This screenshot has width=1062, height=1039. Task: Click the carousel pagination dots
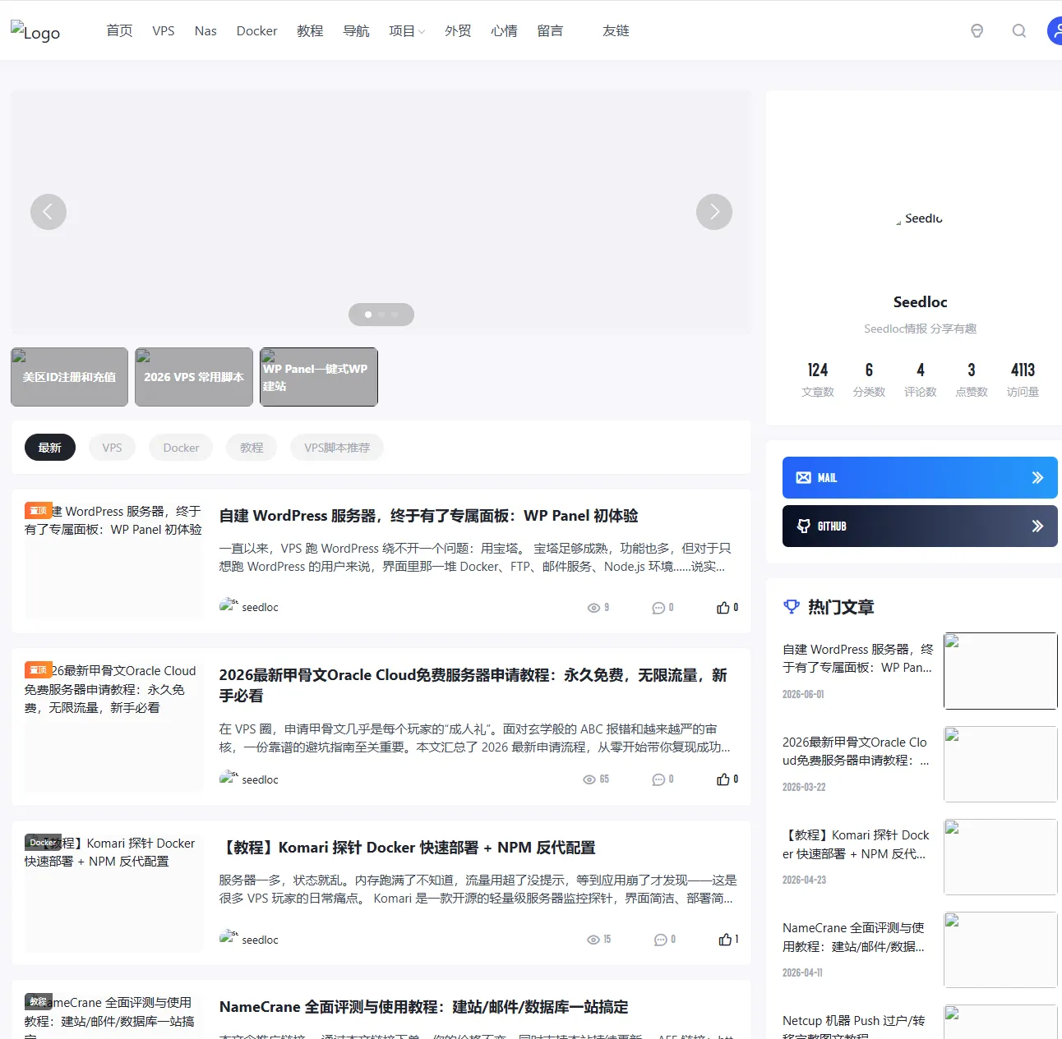coord(381,315)
